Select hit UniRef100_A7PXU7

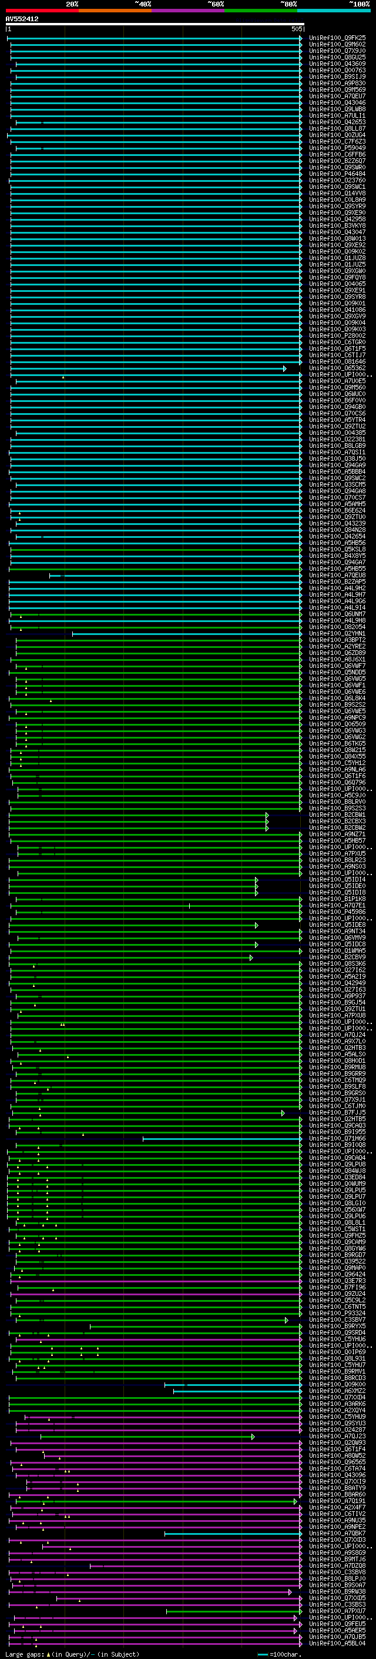click(337, 1611)
